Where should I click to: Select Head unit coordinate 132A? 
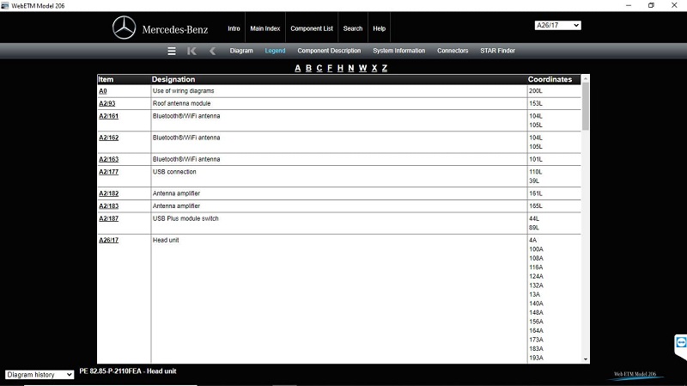pyautogui.click(x=536, y=285)
